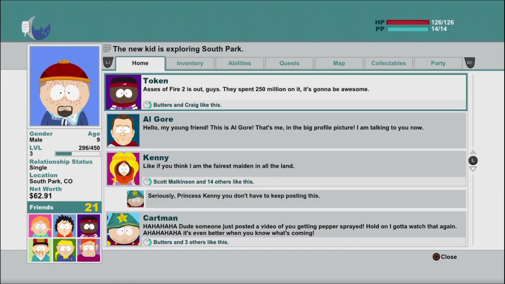Click the 296/450 experience value
The image size is (505, 284).
(x=89, y=148)
